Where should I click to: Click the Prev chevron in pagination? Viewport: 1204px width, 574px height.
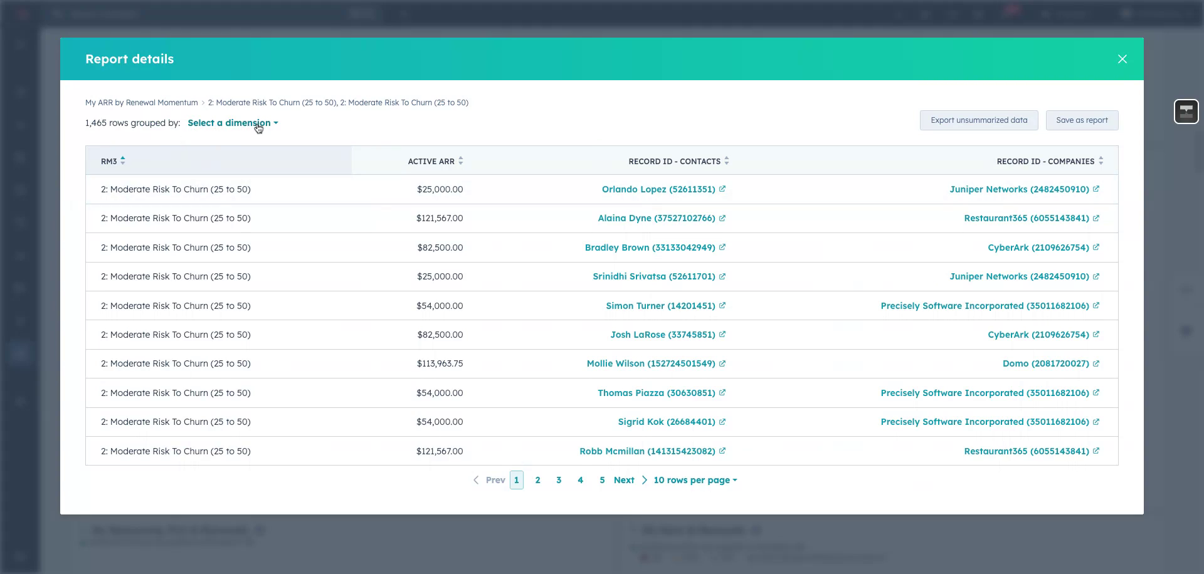pyautogui.click(x=477, y=479)
